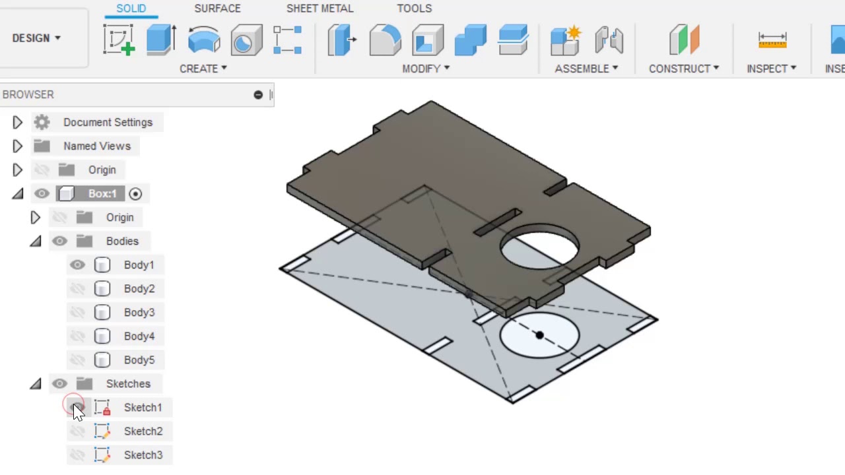845x475 pixels.
Task: Select the Extrude tool
Action: pyautogui.click(x=160, y=40)
